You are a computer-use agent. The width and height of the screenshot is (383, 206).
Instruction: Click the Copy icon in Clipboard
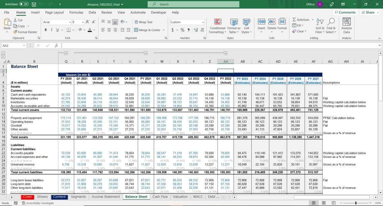tap(16, 26)
